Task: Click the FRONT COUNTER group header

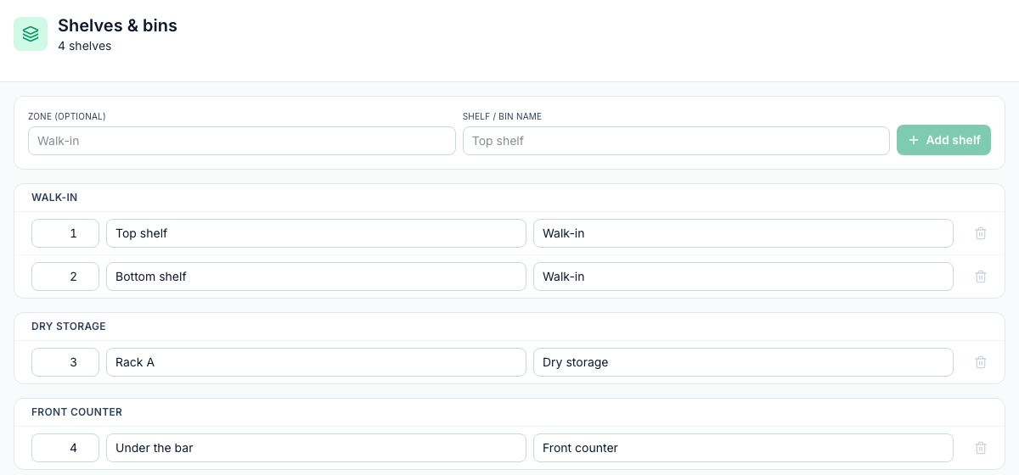Action: [x=77, y=412]
